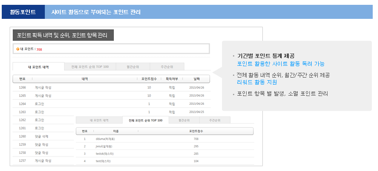Click header text 사이트 활동으로 부여되는 포인트 관리

[x=96, y=12]
